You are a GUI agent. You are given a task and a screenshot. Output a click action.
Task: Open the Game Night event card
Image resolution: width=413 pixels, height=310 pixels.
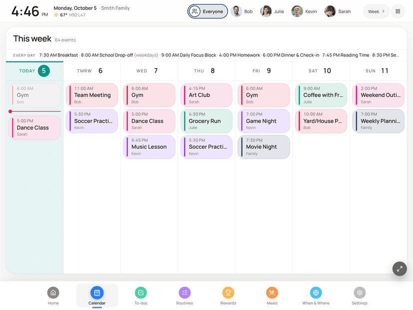(264, 121)
